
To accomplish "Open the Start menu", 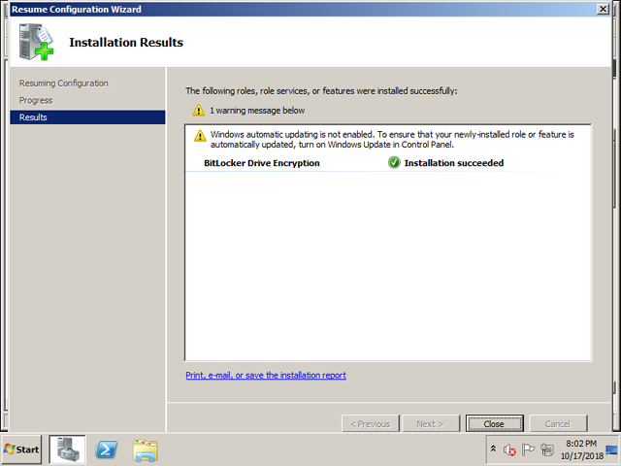I will (21, 449).
